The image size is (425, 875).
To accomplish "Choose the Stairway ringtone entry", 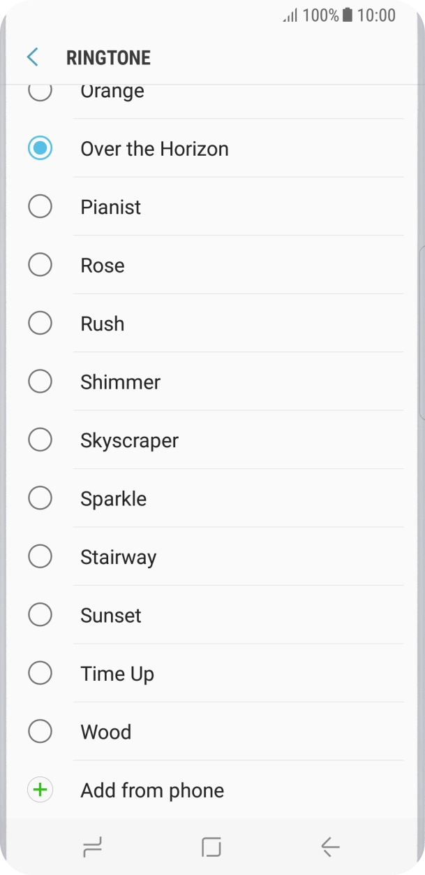I will [119, 558].
